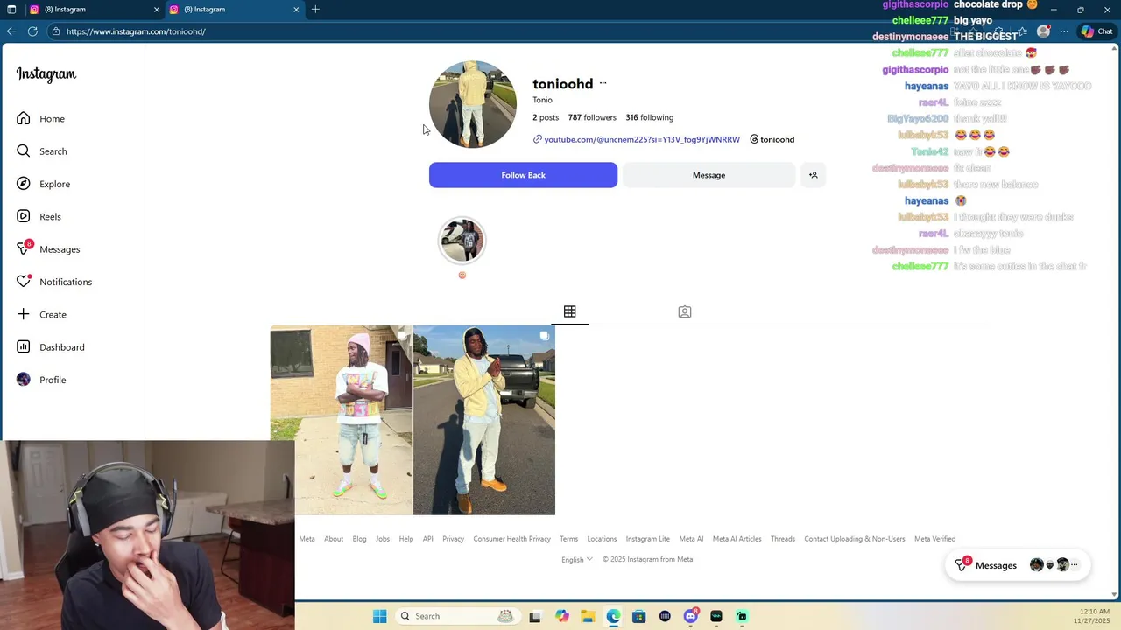Open Contact Uploading & Non-Users link
This screenshot has height=630, width=1121.
(855, 539)
